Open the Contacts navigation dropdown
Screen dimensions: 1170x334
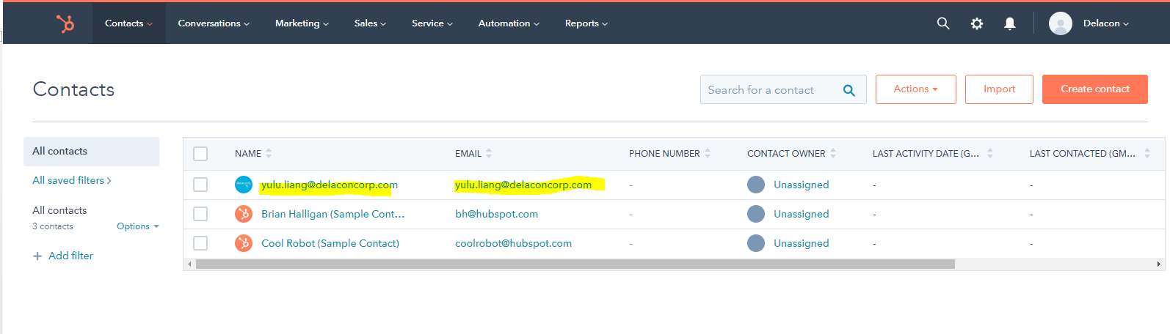(129, 23)
